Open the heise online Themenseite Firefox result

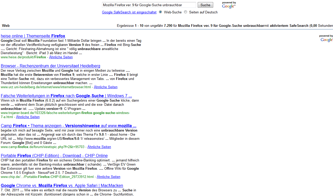[33, 36]
